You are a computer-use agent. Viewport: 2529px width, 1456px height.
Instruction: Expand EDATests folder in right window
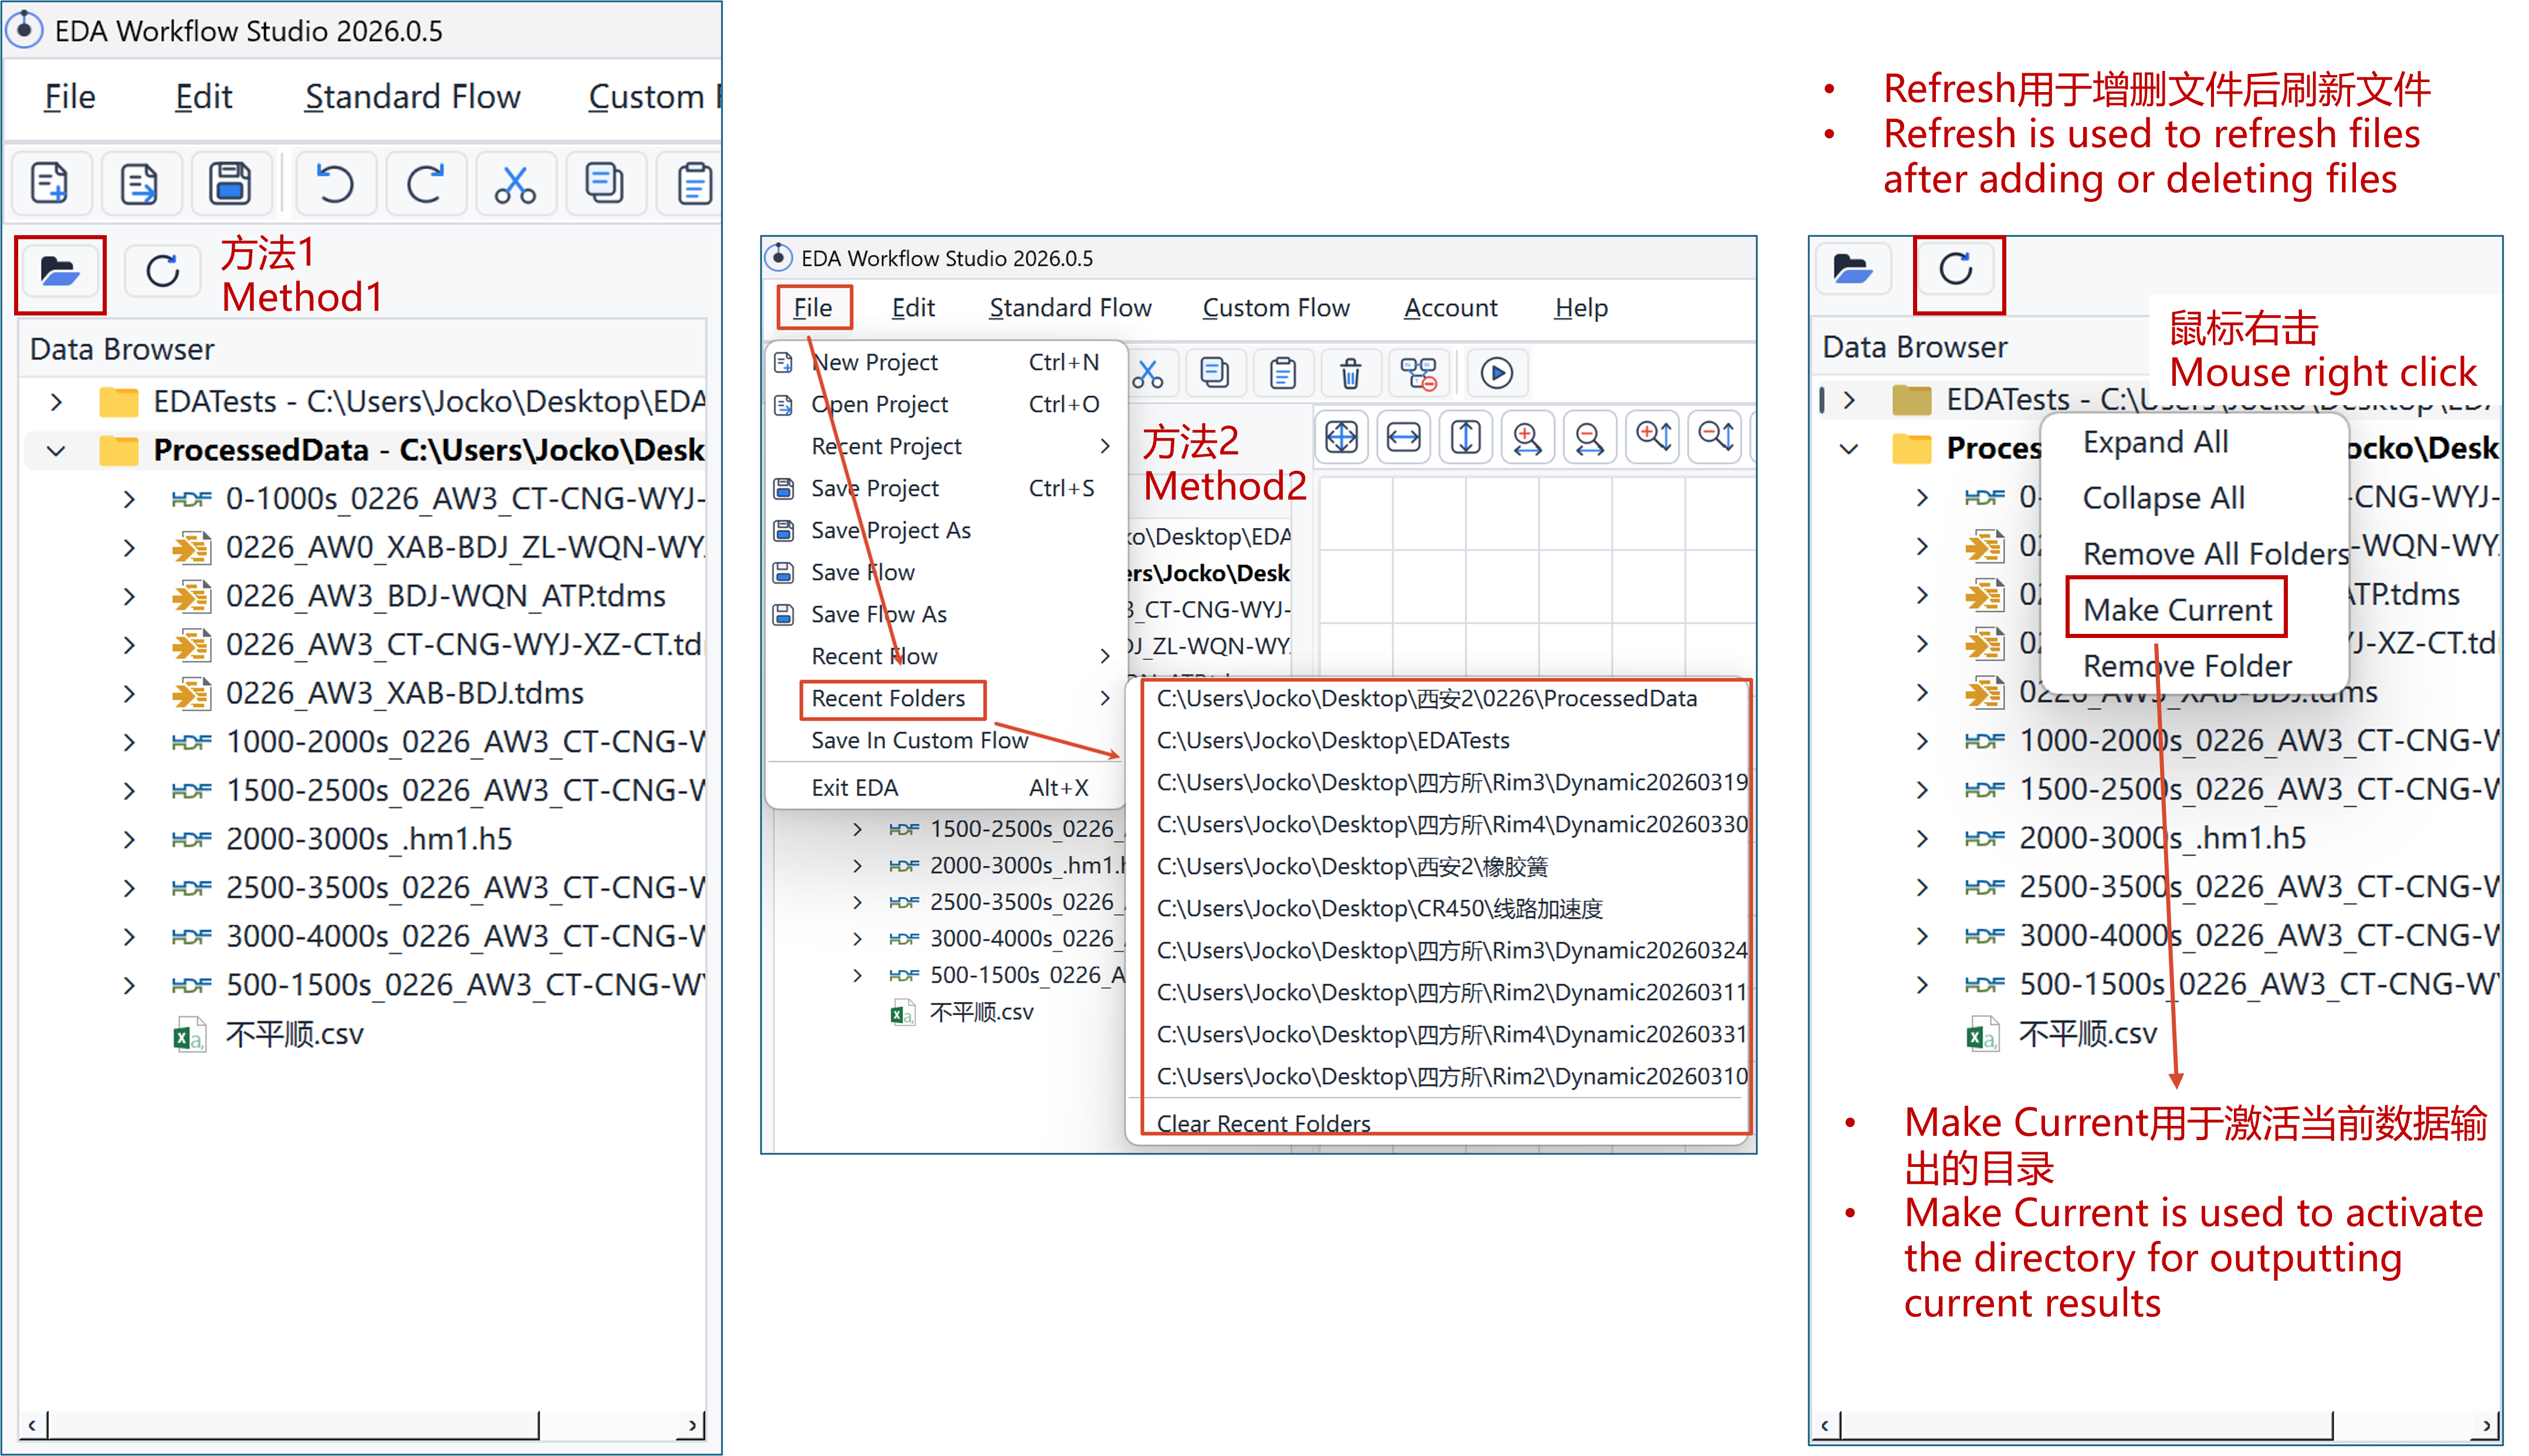1850,400
